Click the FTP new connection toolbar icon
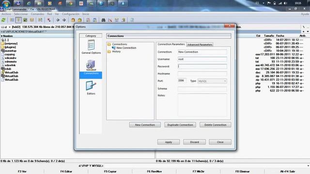Viewport: 310px width, 174px height. 95,20
